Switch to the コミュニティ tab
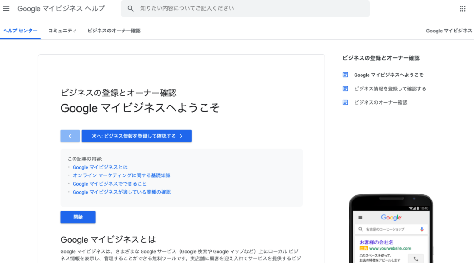This screenshot has height=263, width=474. point(62,31)
